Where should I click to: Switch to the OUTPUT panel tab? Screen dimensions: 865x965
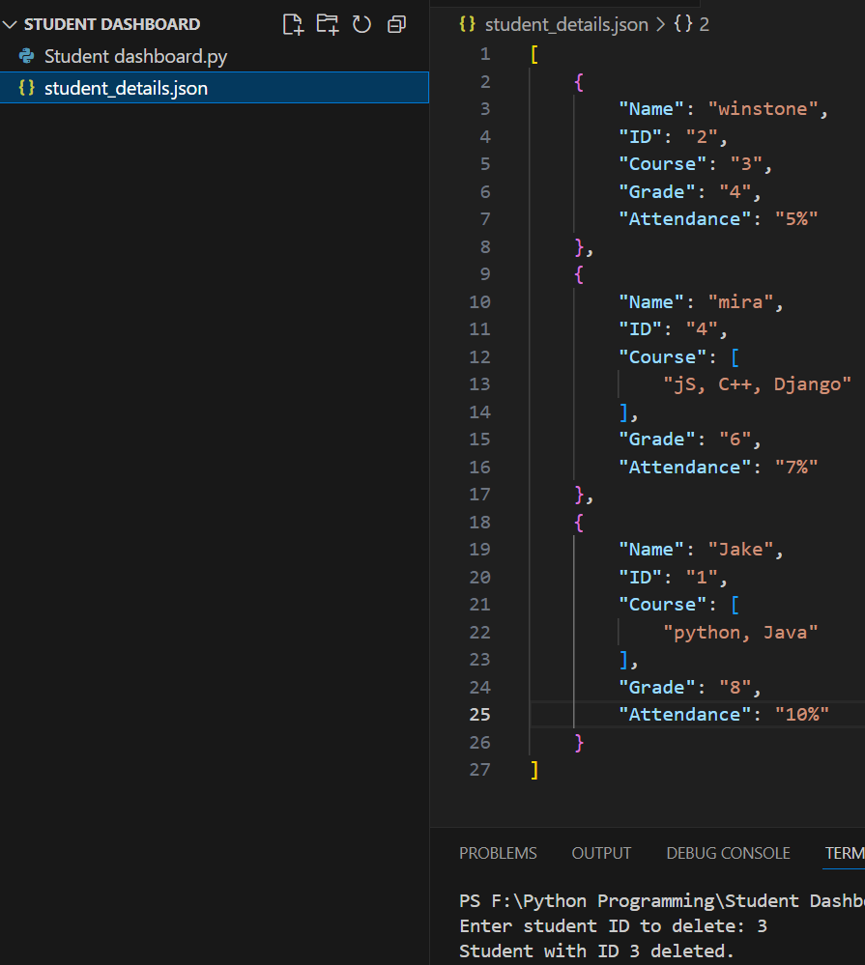pos(601,853)
